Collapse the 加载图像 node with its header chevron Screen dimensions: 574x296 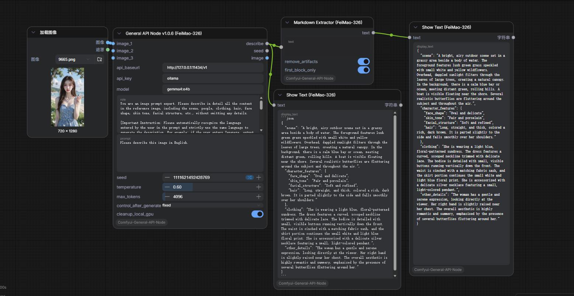tap(33, 32)
